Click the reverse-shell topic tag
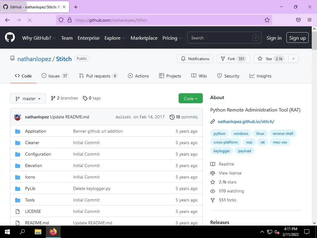Viewport: 317px width, 238px height. [283, 134]
